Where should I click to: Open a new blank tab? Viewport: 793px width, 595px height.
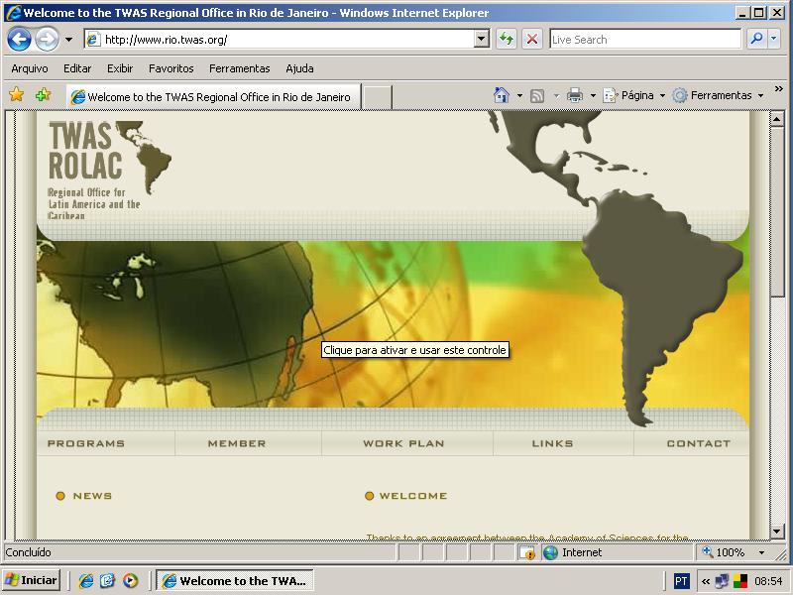tap(377, 97)
